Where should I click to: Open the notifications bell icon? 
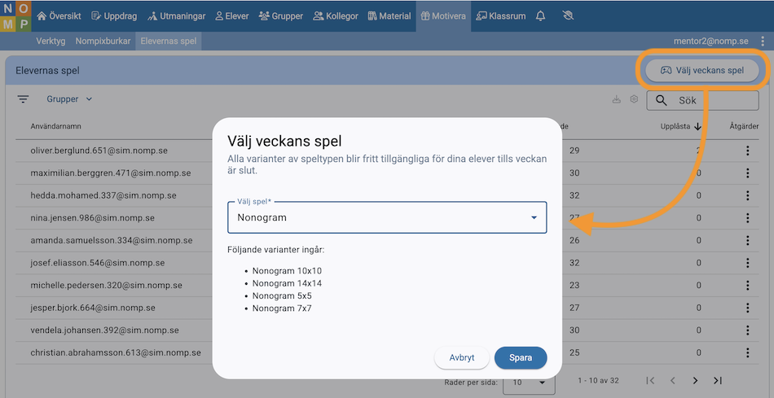pos(540,15)
